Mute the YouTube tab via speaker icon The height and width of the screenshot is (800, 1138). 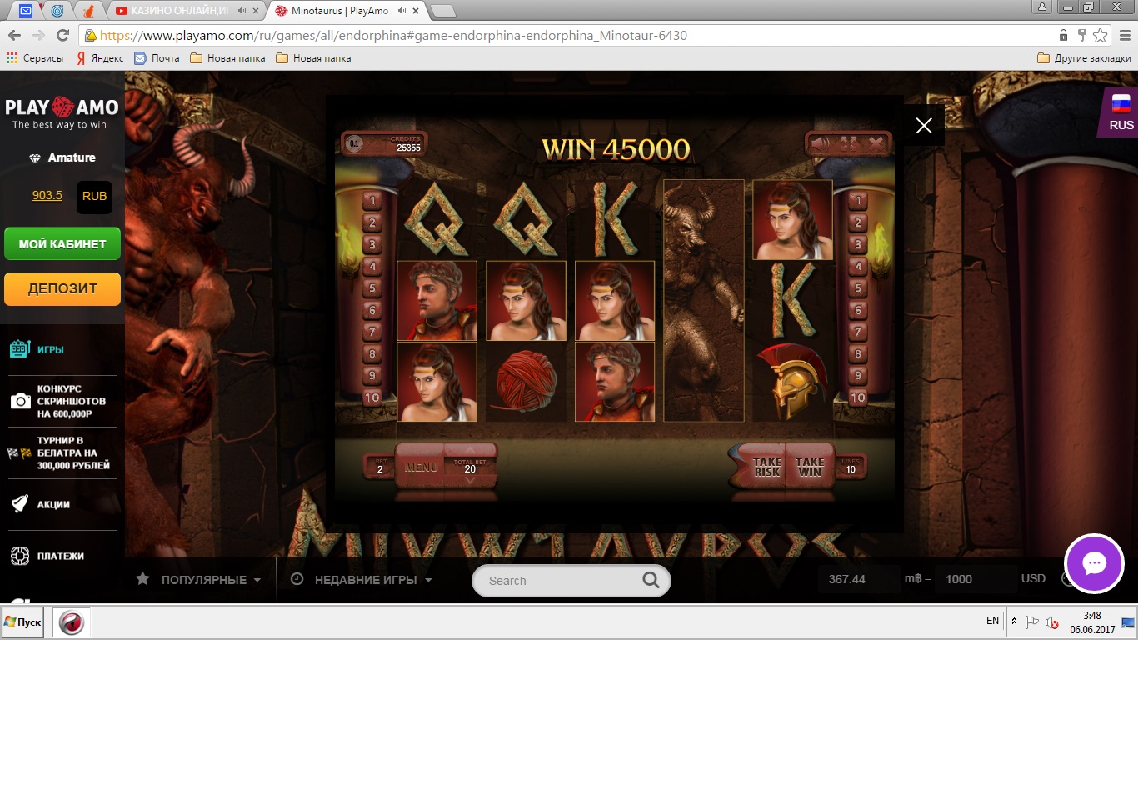[242, 11]
